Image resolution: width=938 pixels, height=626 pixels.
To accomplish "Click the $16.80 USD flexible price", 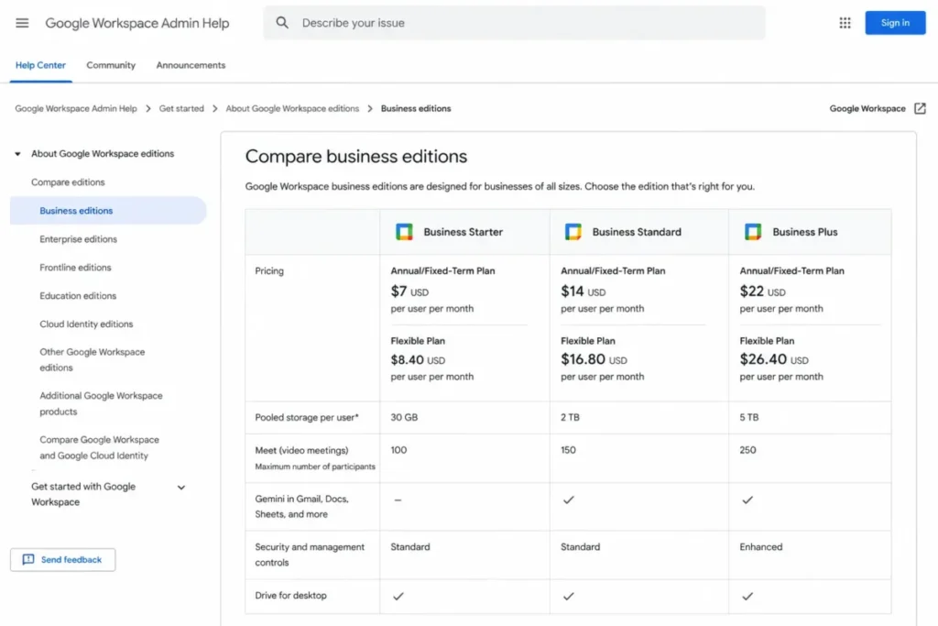I will click(594, 359).
